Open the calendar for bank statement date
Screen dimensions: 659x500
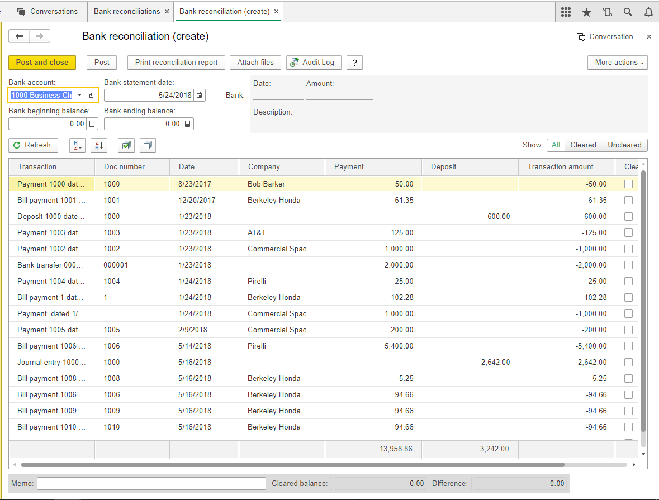click(x=200, y=96)
